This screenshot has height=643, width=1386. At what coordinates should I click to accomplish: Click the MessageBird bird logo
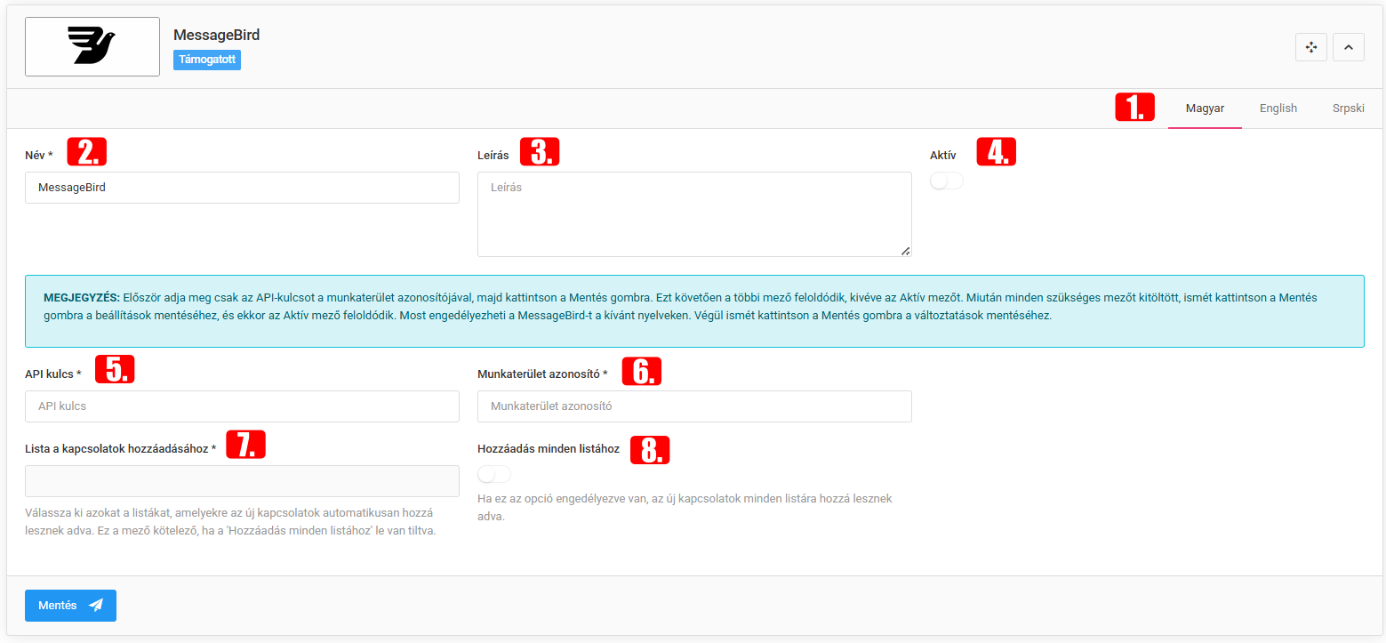tap(92, 46)
